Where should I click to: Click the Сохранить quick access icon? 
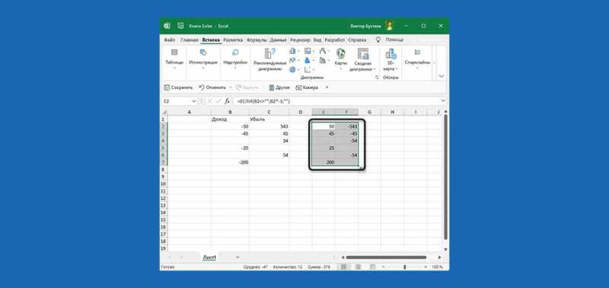[x=167, y=87]
